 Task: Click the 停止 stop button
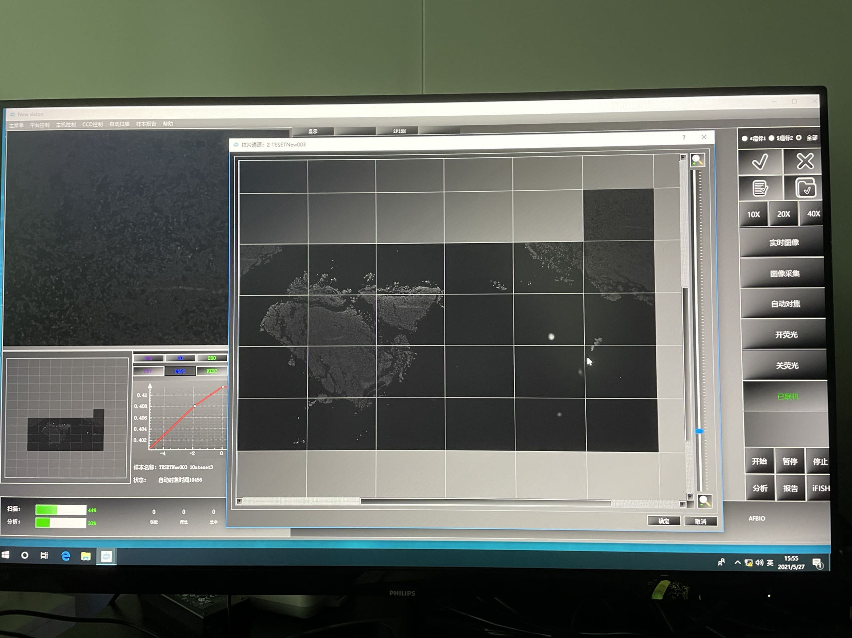[819, 461]
